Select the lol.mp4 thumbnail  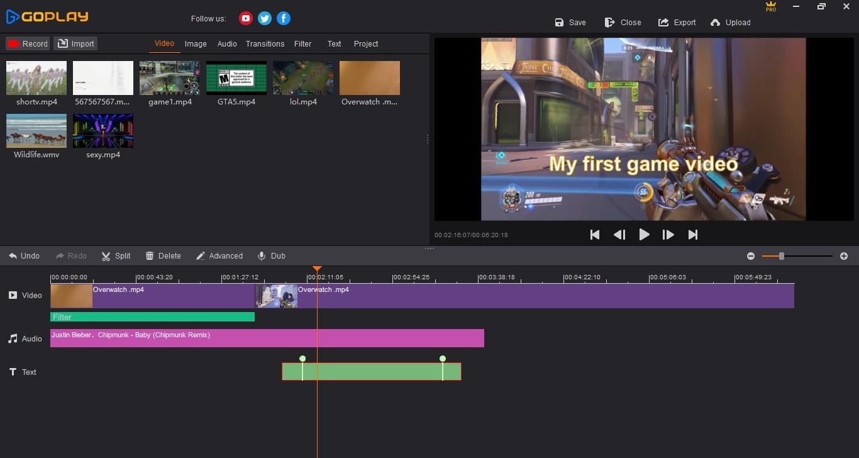pos(303,78)
